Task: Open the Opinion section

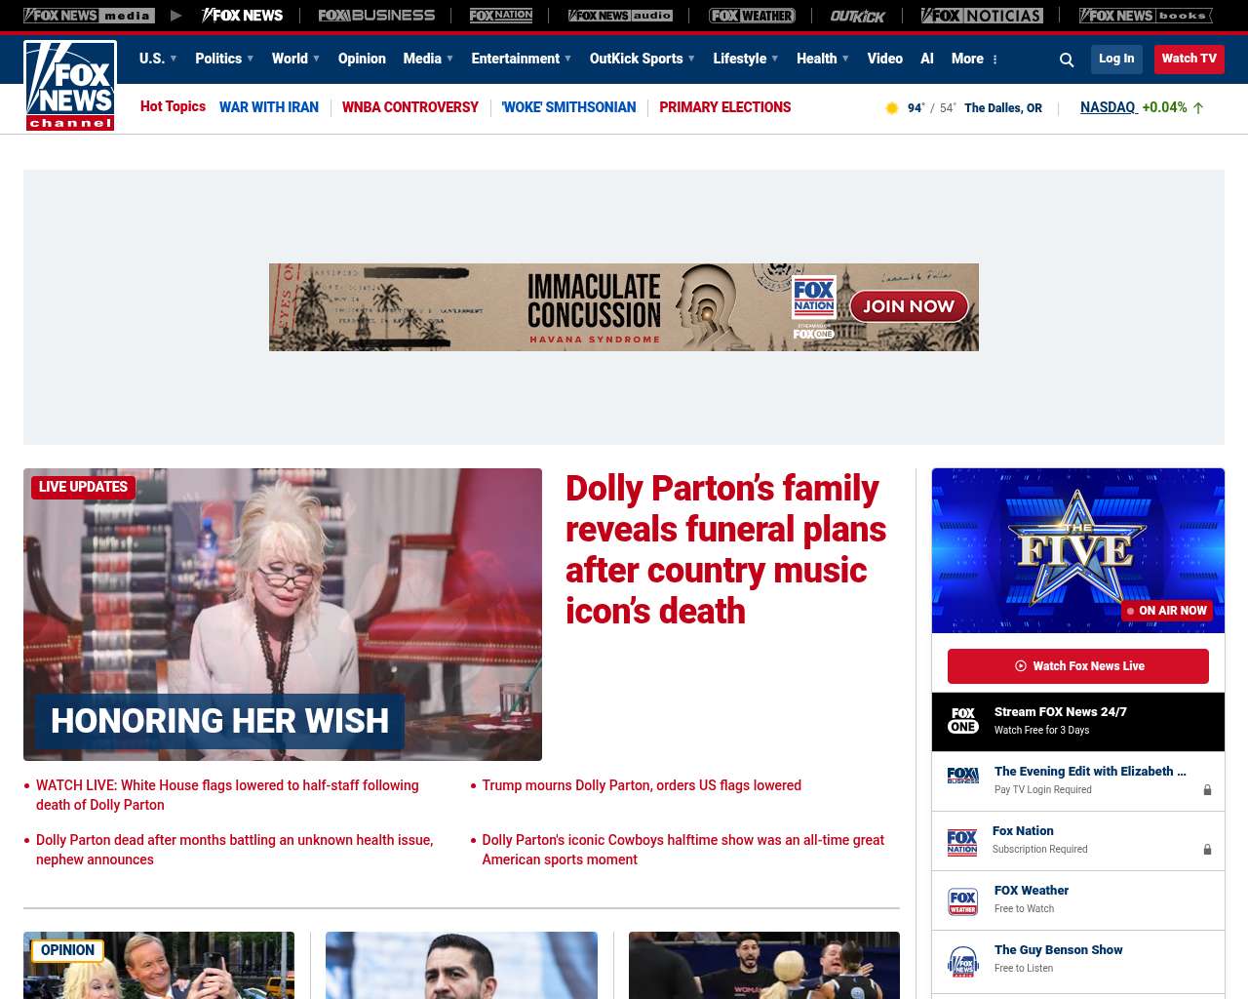Action: tap(362, 59)
